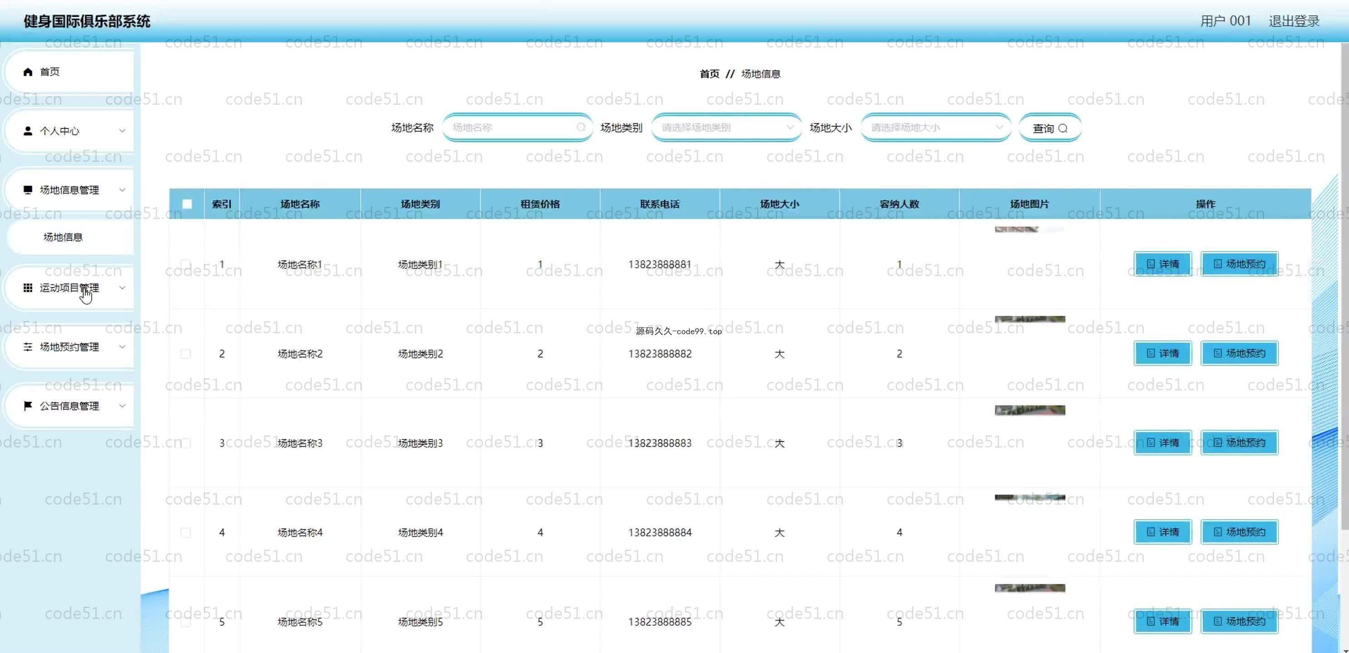Check the checkbox for row 4 场地名称4
1349x653 pixels.
[185, 532]
